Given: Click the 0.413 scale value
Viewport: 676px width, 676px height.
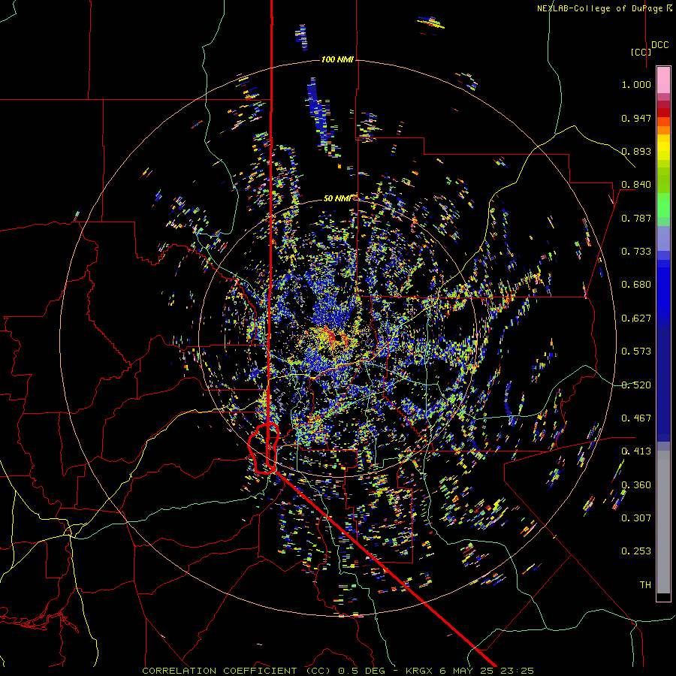Looking at the screenshot, I should 636,451.
